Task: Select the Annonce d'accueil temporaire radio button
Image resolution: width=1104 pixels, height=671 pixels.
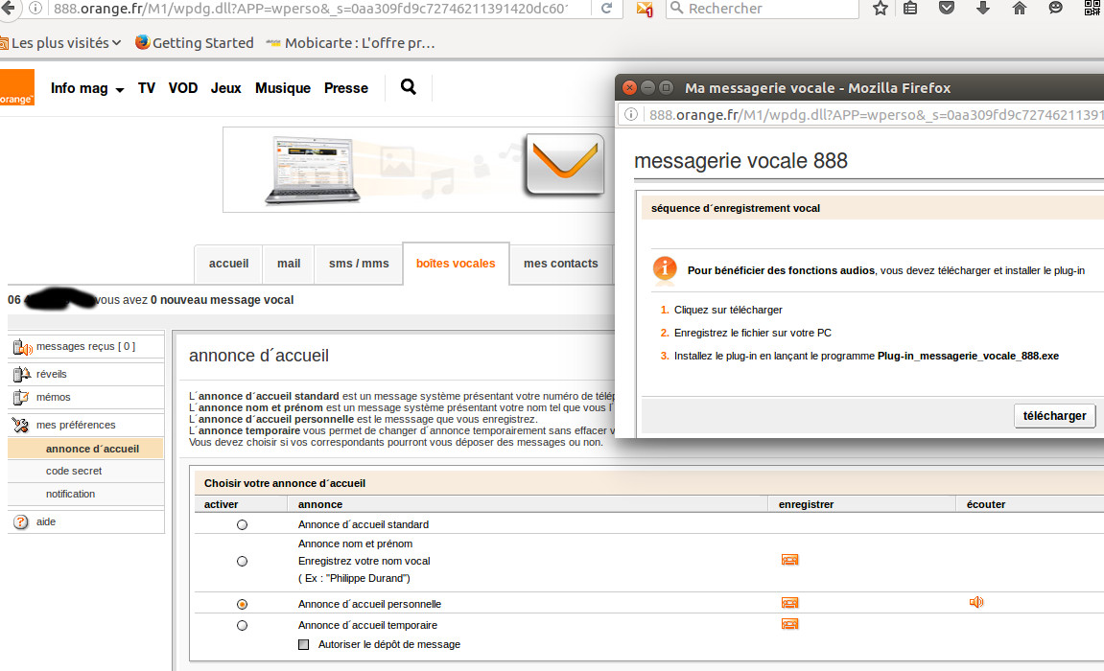Action: [x=243, y=625]
